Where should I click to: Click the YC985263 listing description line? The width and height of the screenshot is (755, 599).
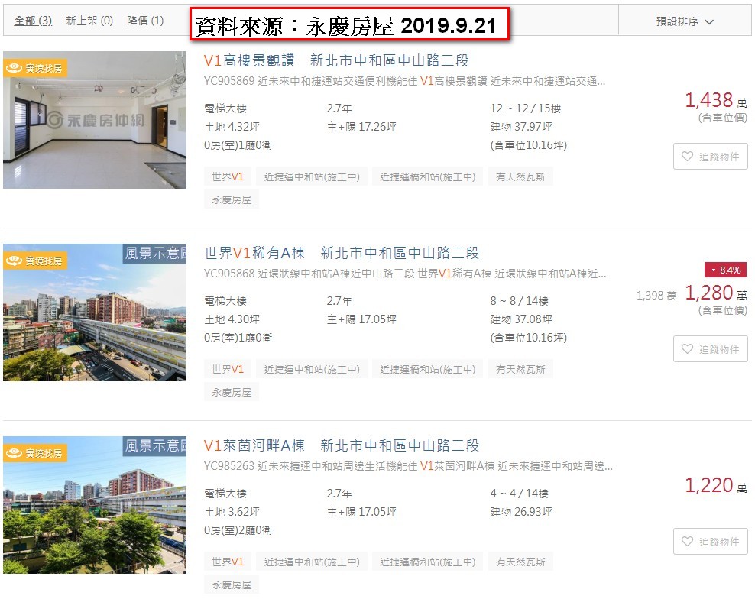(408, 466)
